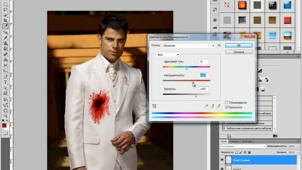Click lock image pixels brush icon
This screenshot has width=302, height=170.
pyautogui.click(x=241, y=152)
